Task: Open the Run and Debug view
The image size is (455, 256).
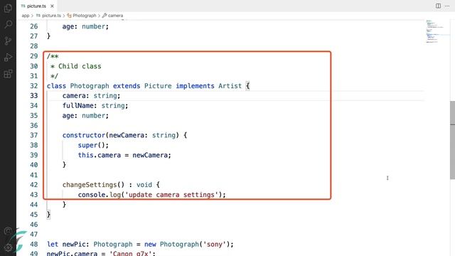Action: tap(8, 57)
